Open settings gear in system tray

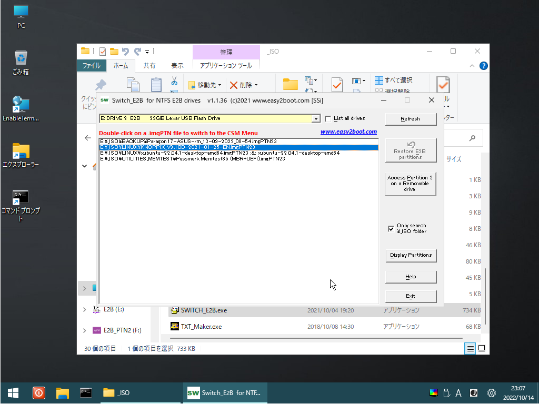(x=492, y=392)
